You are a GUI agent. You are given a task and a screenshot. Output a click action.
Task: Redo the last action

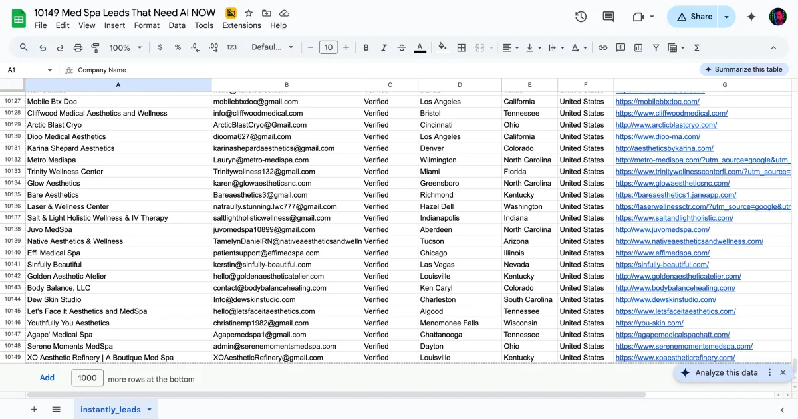click(x=61, y=47)
